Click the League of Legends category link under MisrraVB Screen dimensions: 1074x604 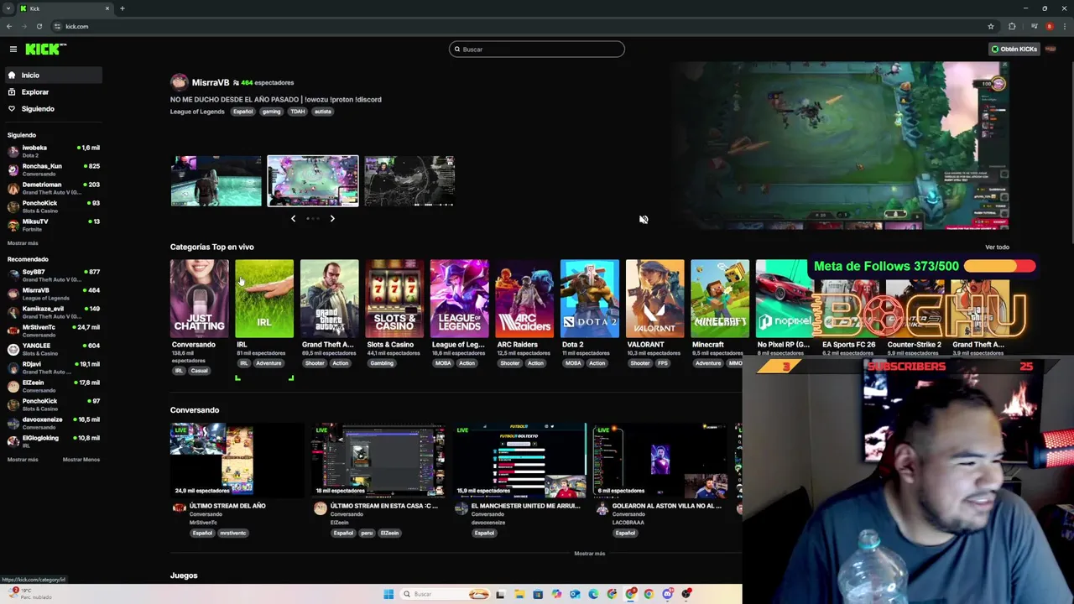coord(197,112)
